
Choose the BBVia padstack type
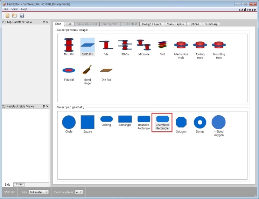125,47
